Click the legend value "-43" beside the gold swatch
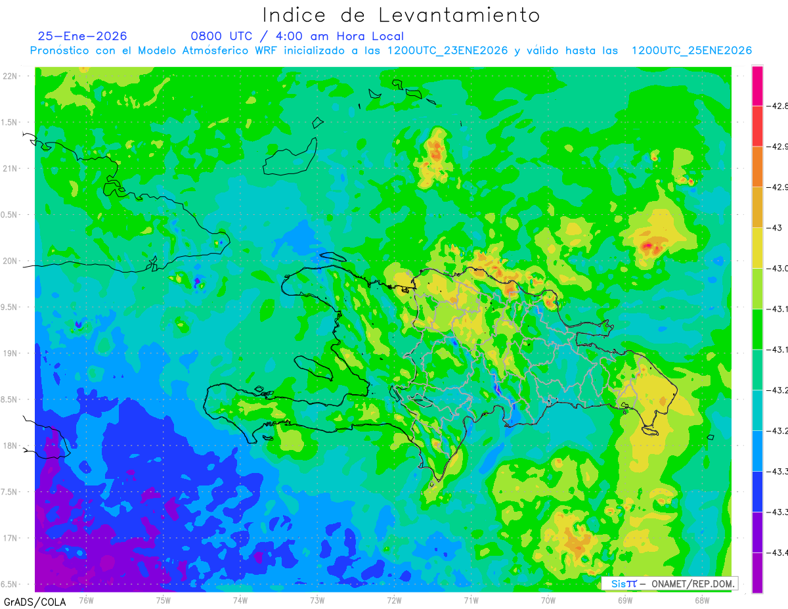 click(x=776, y=227)
